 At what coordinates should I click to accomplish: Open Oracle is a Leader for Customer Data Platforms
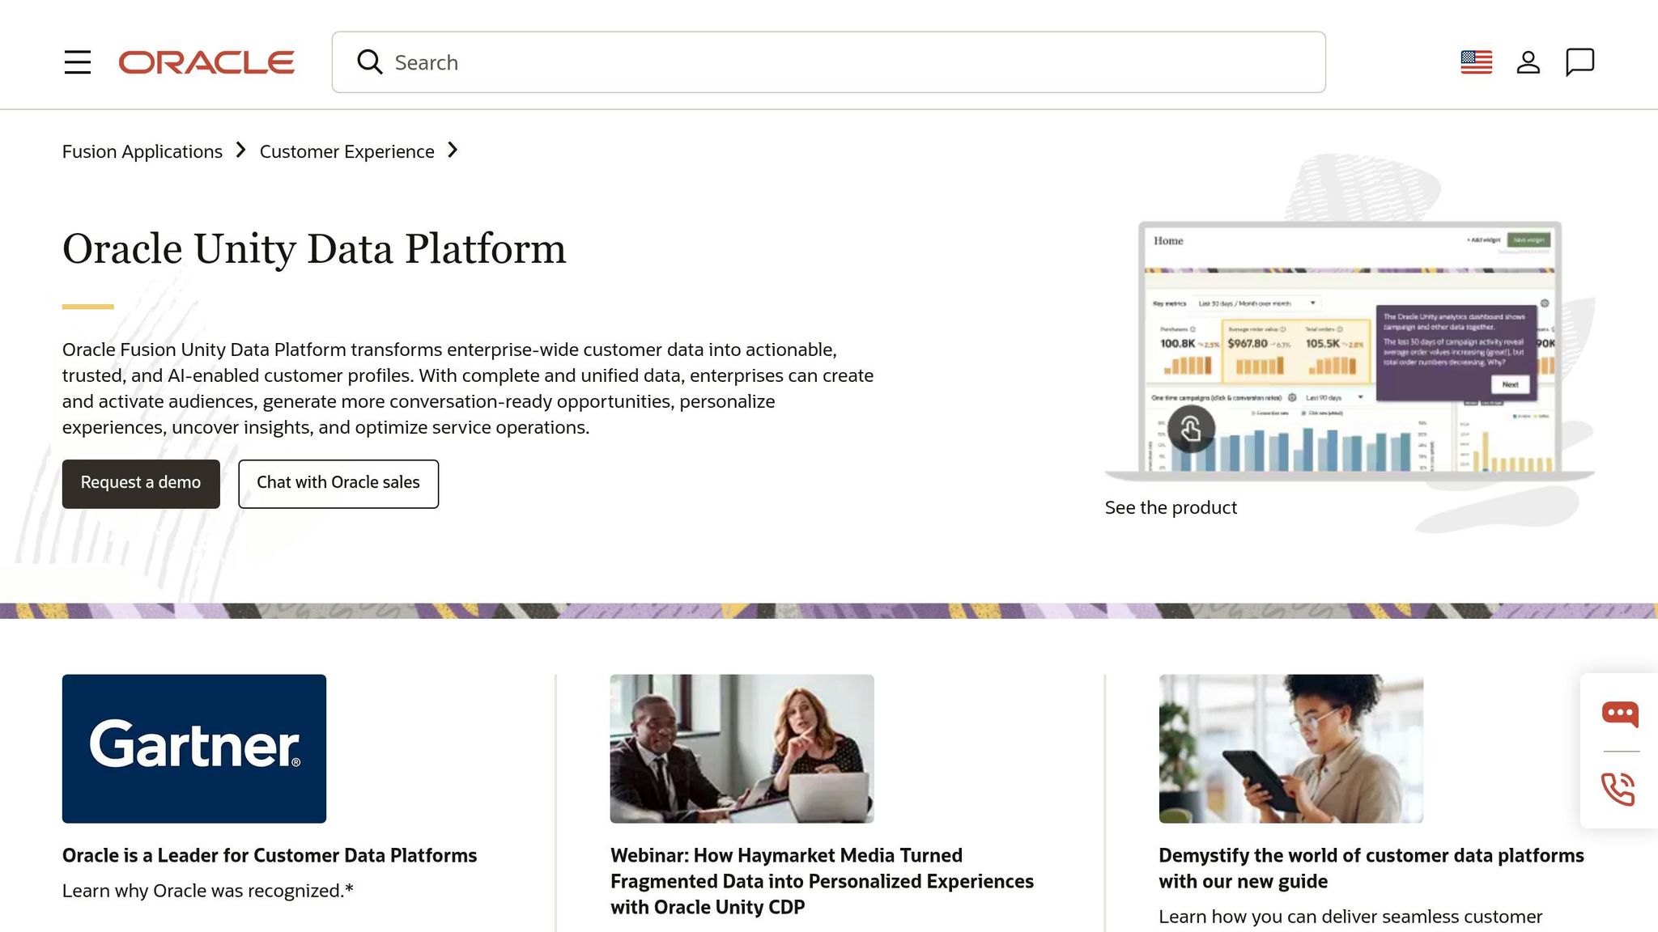pyautogui.click(x=270, y=855)
